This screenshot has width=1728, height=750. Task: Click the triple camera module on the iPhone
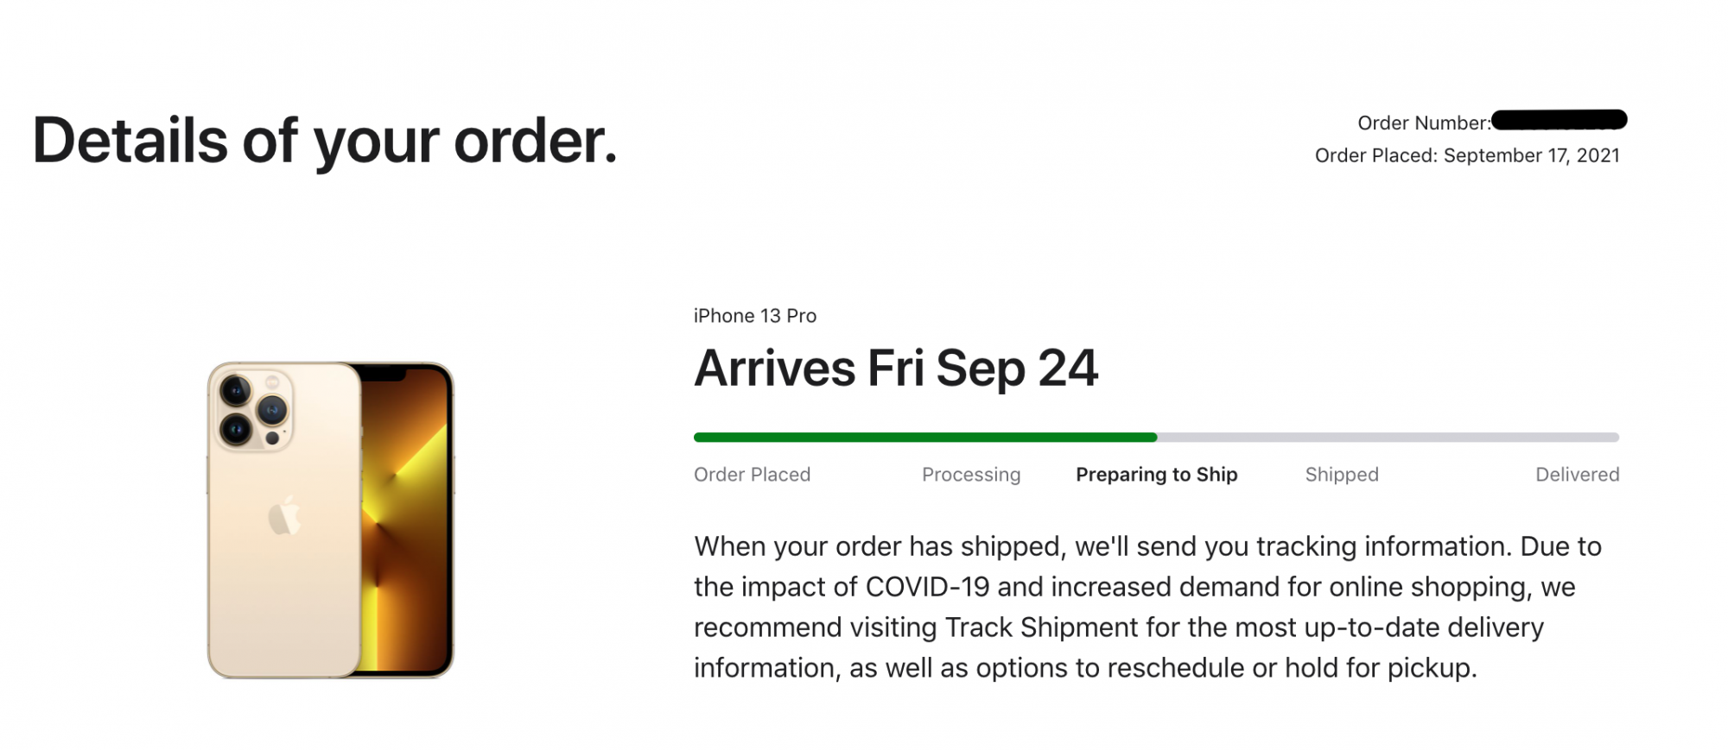point(254,411)
